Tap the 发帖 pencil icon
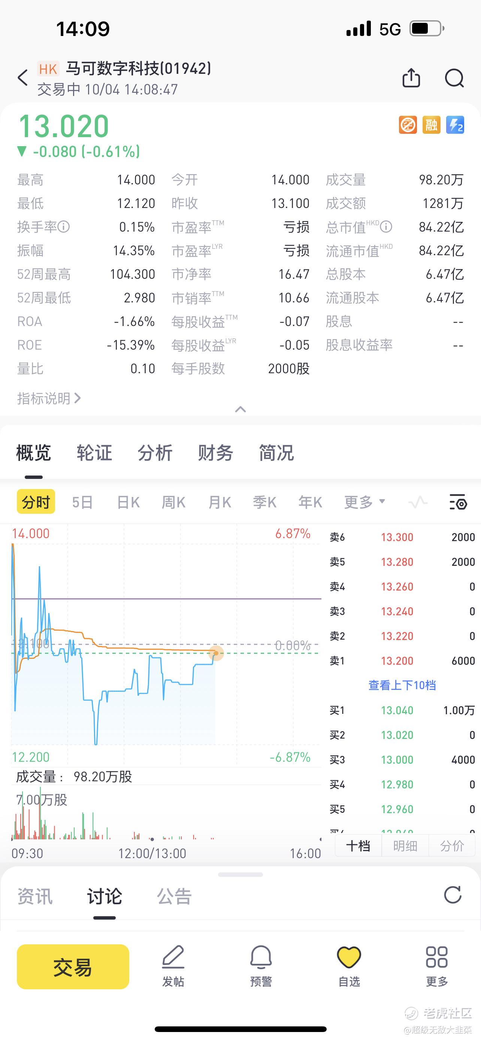The width and height of the screenshot is (481, 1041). [x=173, y=958]
